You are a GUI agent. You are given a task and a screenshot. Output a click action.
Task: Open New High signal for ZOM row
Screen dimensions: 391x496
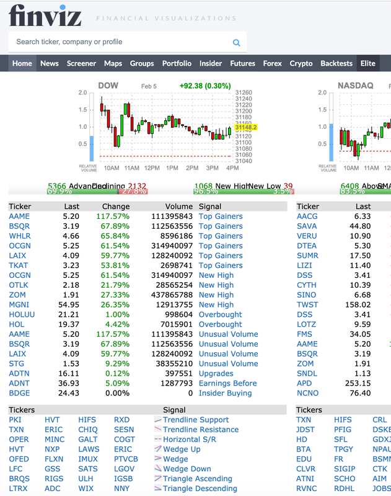216,295
